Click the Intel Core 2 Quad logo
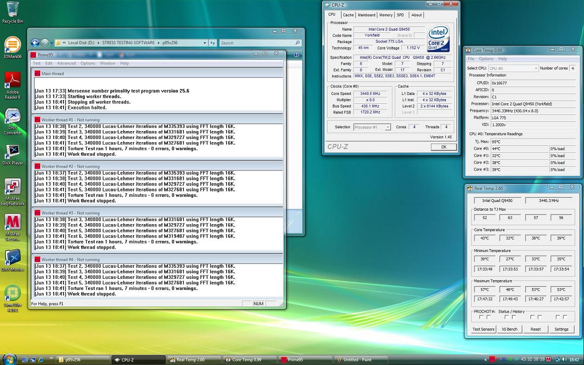The width and height of the screenshot is (584, 365). (x=439, y=39)
